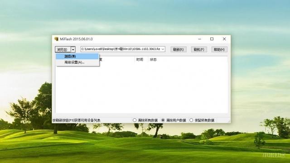Start flashing with 刷机(F) button
The width and height of the screenshot is (290, 163).
199,49
